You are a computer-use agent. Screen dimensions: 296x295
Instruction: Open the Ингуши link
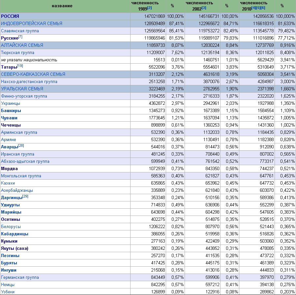click(x=9, y=270)
